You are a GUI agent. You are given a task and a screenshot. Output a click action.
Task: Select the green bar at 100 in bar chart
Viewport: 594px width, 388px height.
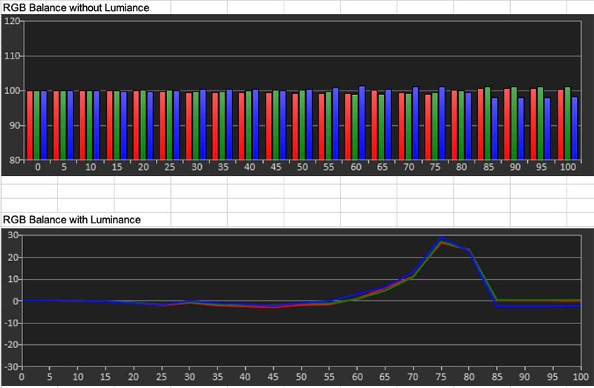pos(567,122)
